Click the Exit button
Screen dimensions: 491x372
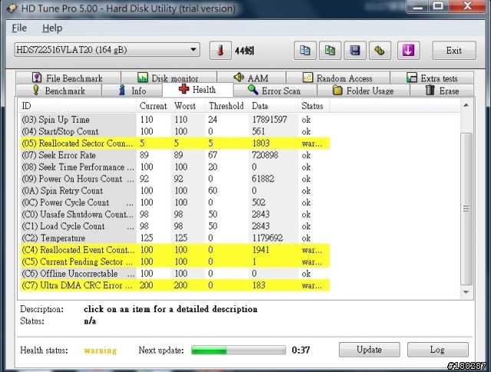click(x=454, y=50)
